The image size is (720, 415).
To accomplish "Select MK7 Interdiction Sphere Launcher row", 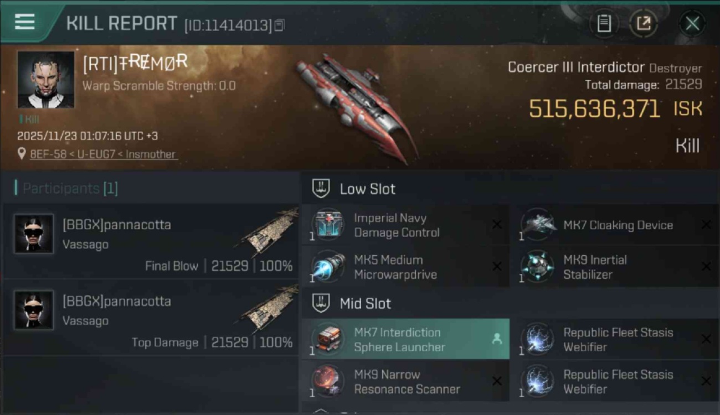I will tap(406, 339).
